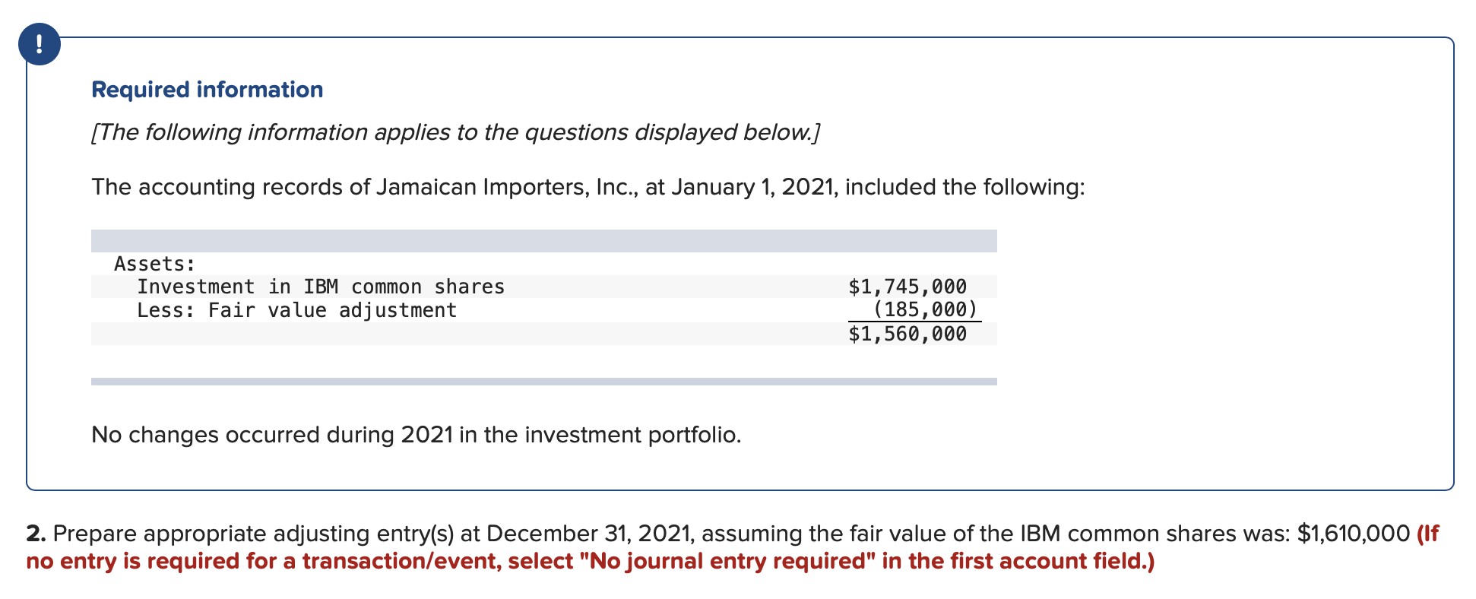Click the gray bar below the table
The width and height of the screenshot is (1476, 599).
point(544,382)
